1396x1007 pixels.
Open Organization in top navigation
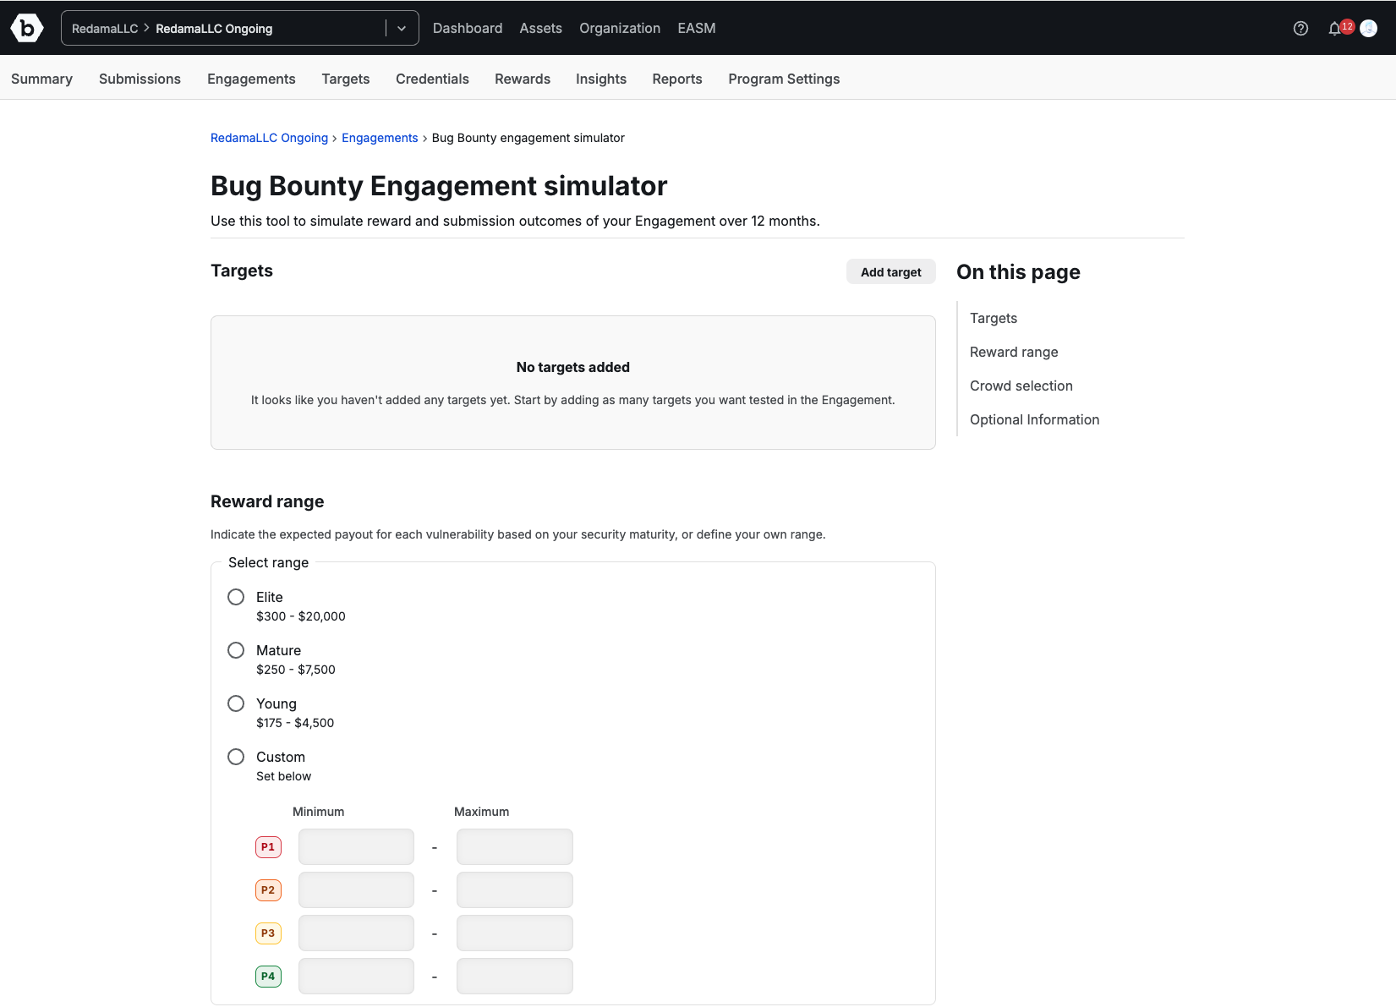(620, 28)
